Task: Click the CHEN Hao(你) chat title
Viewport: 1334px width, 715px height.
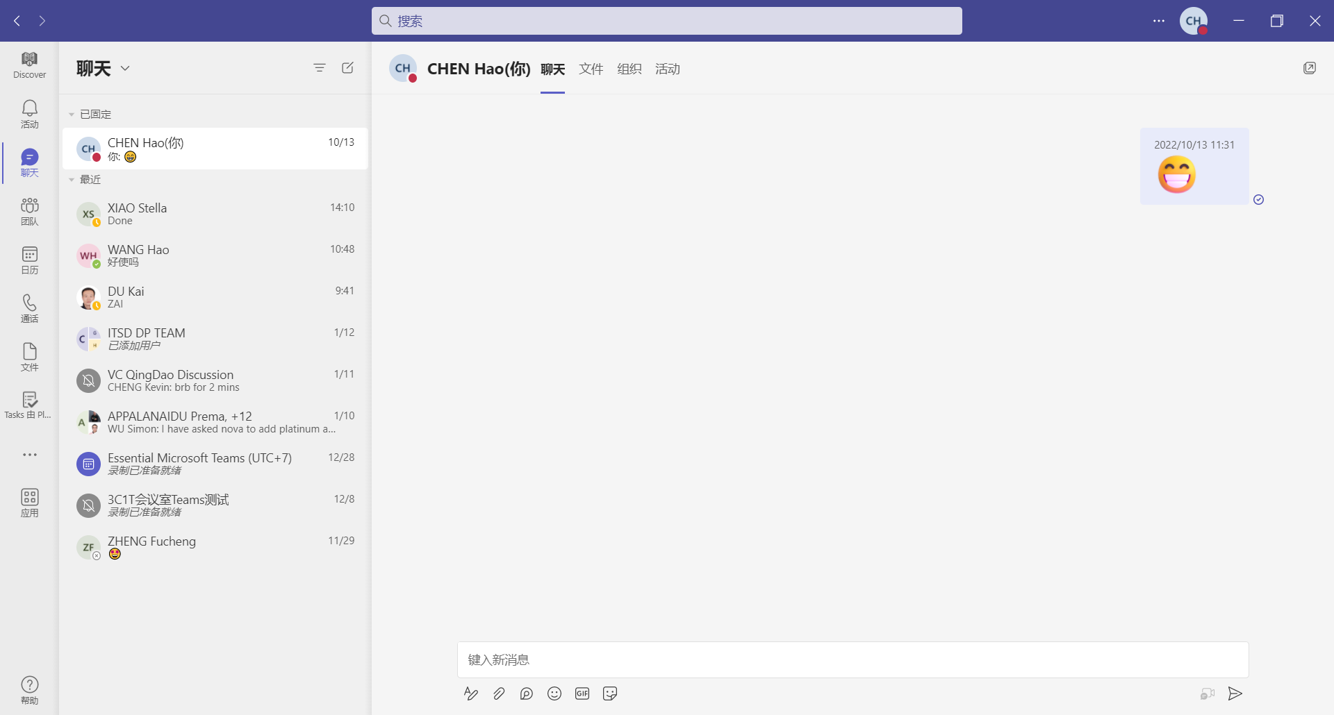Action: coord(479,69)
